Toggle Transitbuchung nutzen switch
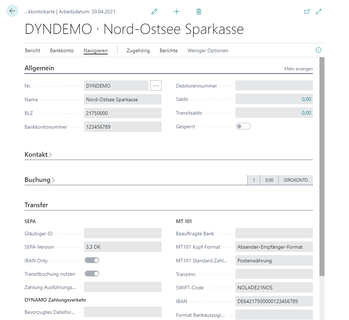This screenshot has width=349, height=320. point(92,274)
